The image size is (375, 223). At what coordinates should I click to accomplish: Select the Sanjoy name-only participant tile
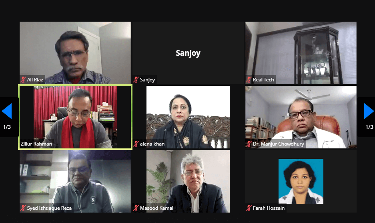(x=188, y=53)
